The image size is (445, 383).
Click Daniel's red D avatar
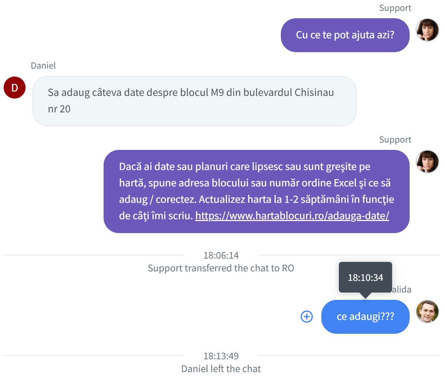click(15, 88)
